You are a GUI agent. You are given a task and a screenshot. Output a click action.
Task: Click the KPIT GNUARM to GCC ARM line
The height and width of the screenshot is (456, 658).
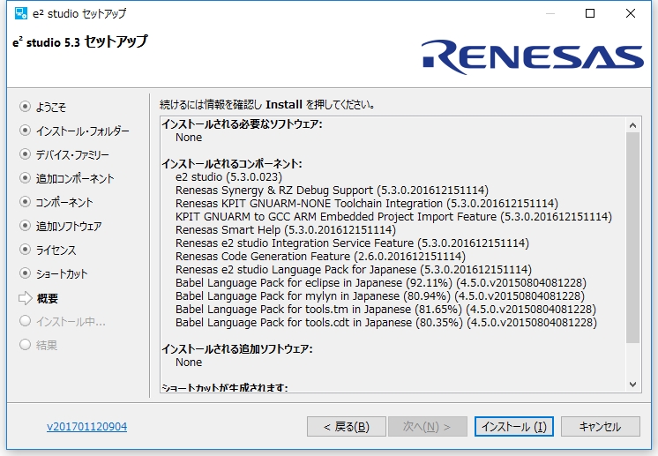393,216
